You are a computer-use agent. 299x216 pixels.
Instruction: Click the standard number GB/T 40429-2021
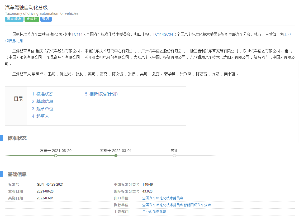50,184
